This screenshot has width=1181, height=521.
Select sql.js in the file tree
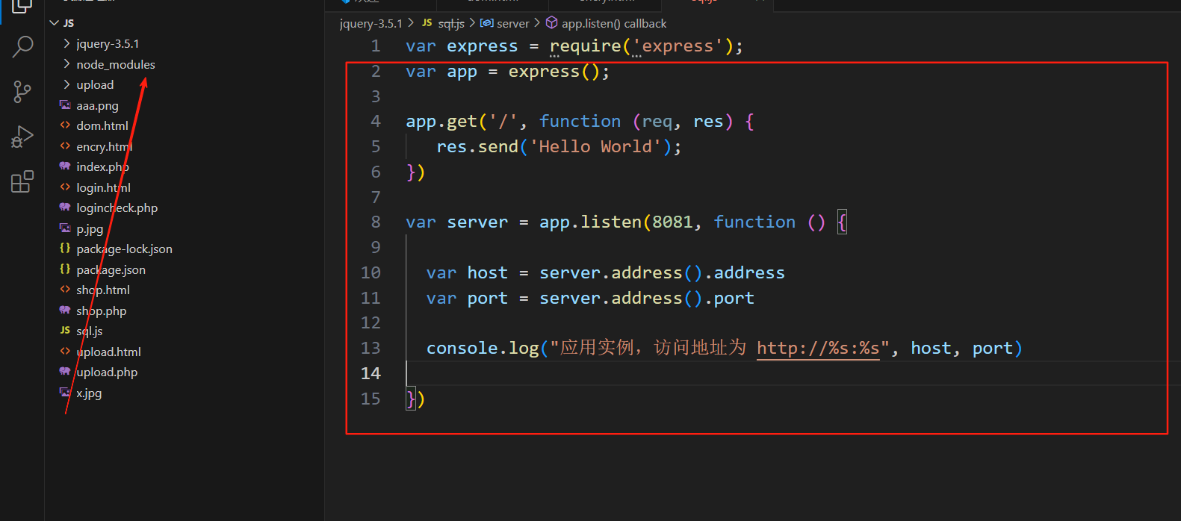90,331
